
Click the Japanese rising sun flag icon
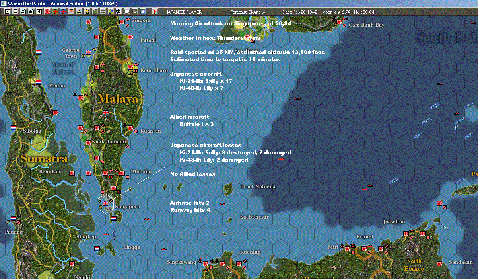coord(47,12)
